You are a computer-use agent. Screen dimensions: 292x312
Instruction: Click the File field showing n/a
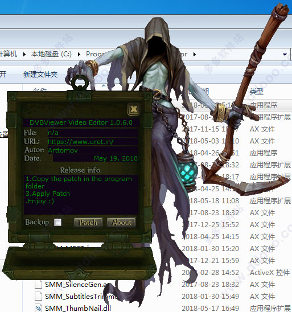[x=93, y=133]
